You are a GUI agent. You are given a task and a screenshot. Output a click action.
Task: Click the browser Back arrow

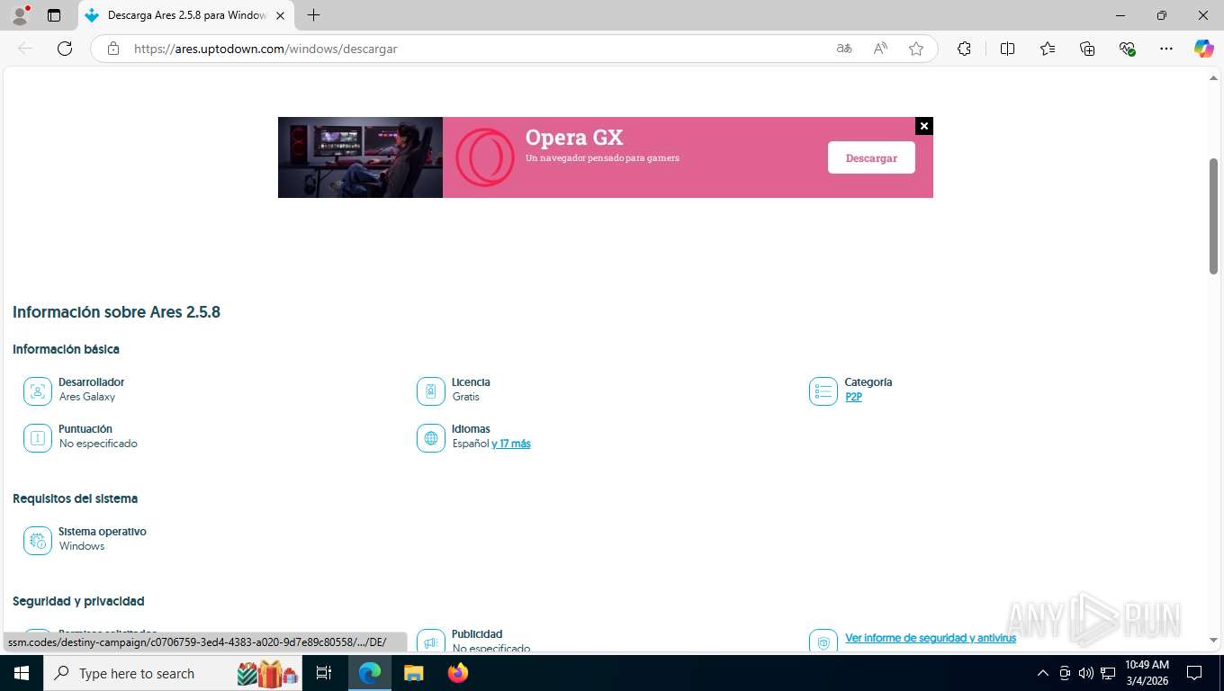(x=25, y=49)
